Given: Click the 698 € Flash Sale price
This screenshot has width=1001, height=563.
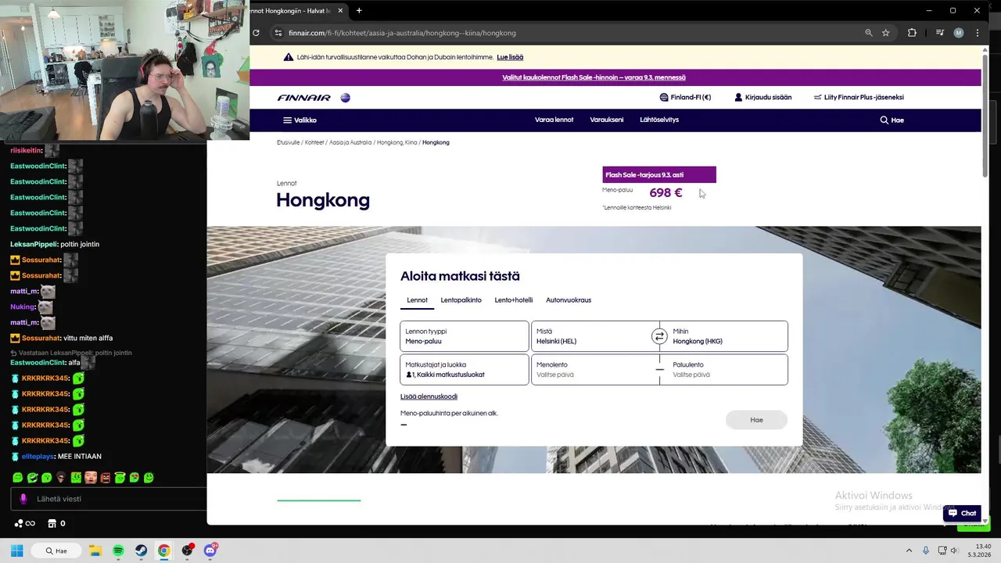Looking at the screenshot, I should click(666, 193).
